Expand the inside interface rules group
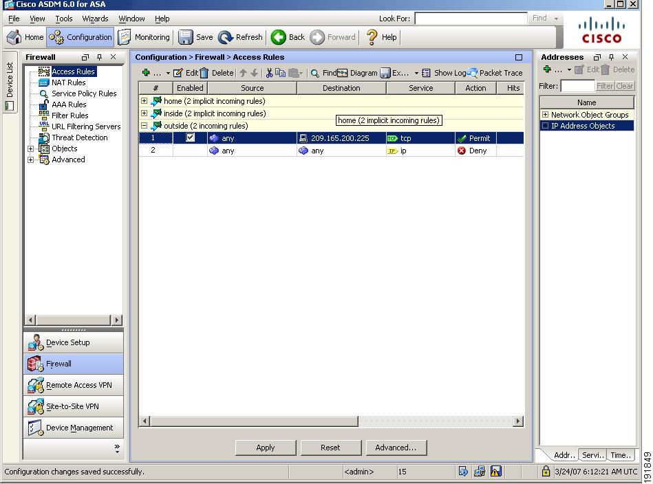653x484 pixels. (x=144, y=113)
